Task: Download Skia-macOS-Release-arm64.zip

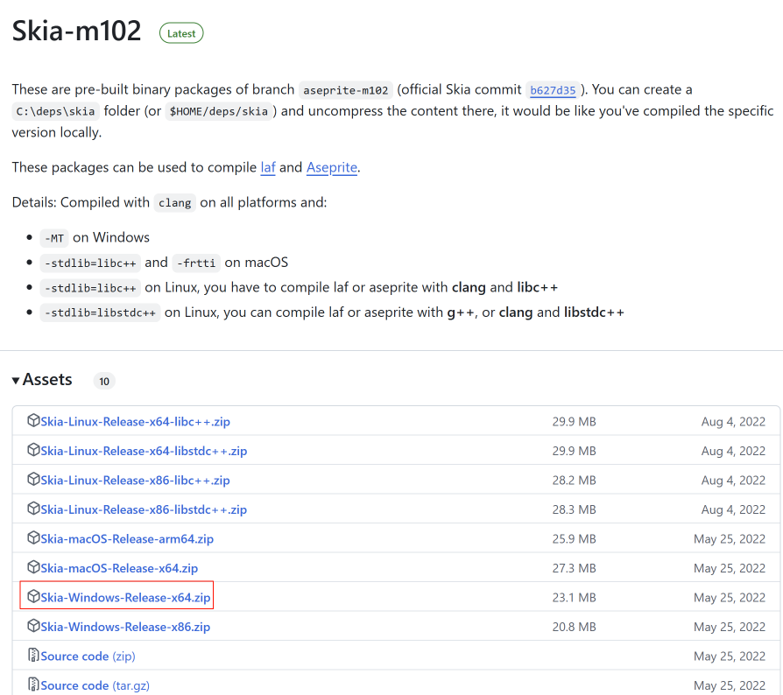Action: (127, 539)
